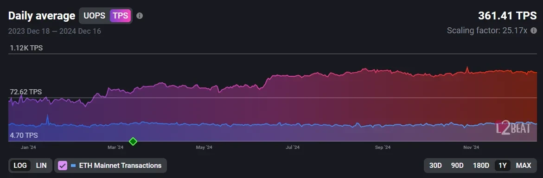Click the ETH Mainnet Transactions label
Viewport: 543px width, 178px height.
pyautogui.click(x=120, y=166)
